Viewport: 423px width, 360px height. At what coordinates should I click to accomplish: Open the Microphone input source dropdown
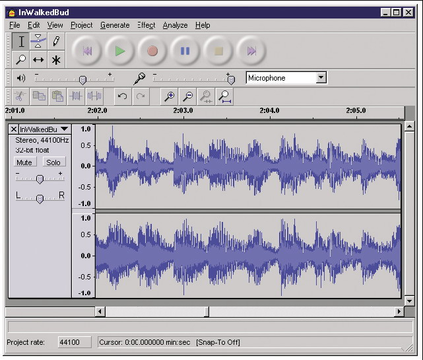(x=321, y=78)
